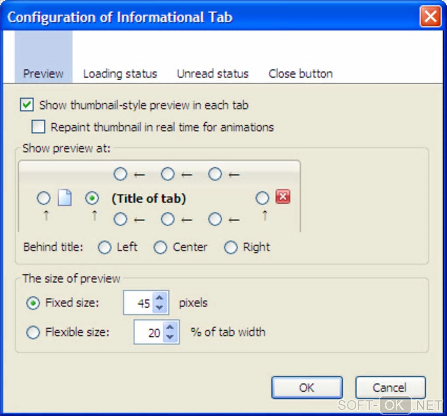Click the red close icon in tab preview
This screenshot has width=447, height=416.
click(x=283, y=197)
